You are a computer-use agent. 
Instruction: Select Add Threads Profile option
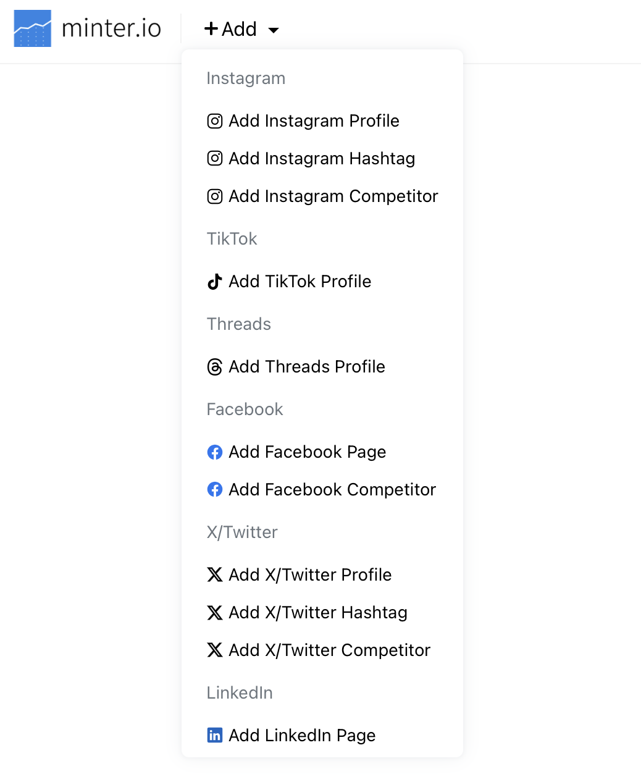[x=306, y=367]
